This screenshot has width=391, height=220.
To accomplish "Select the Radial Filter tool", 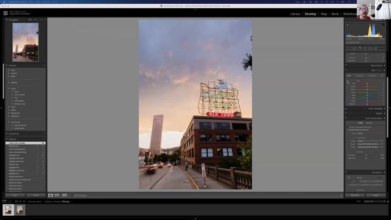I will pos(371,48).
